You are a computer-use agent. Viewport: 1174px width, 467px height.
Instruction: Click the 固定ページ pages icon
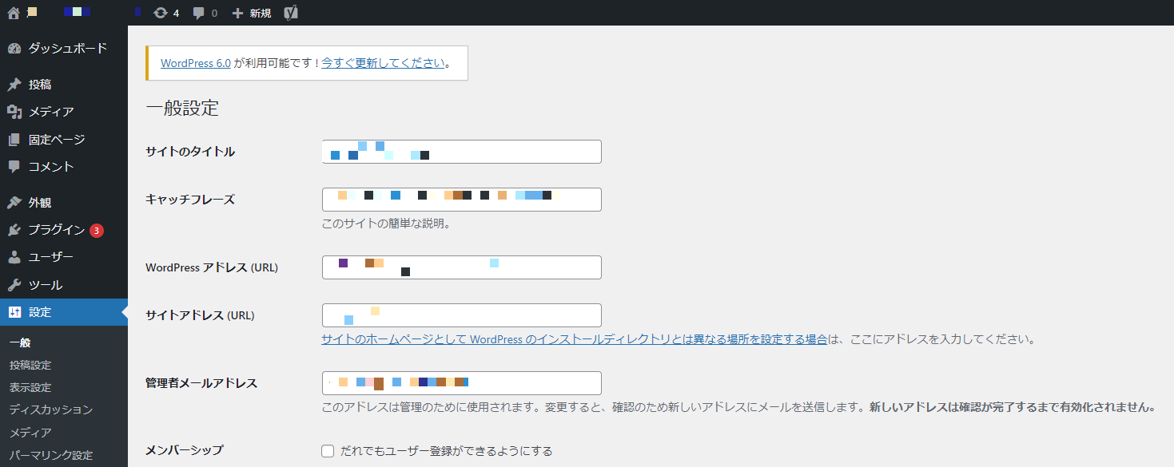click(14, 140)
